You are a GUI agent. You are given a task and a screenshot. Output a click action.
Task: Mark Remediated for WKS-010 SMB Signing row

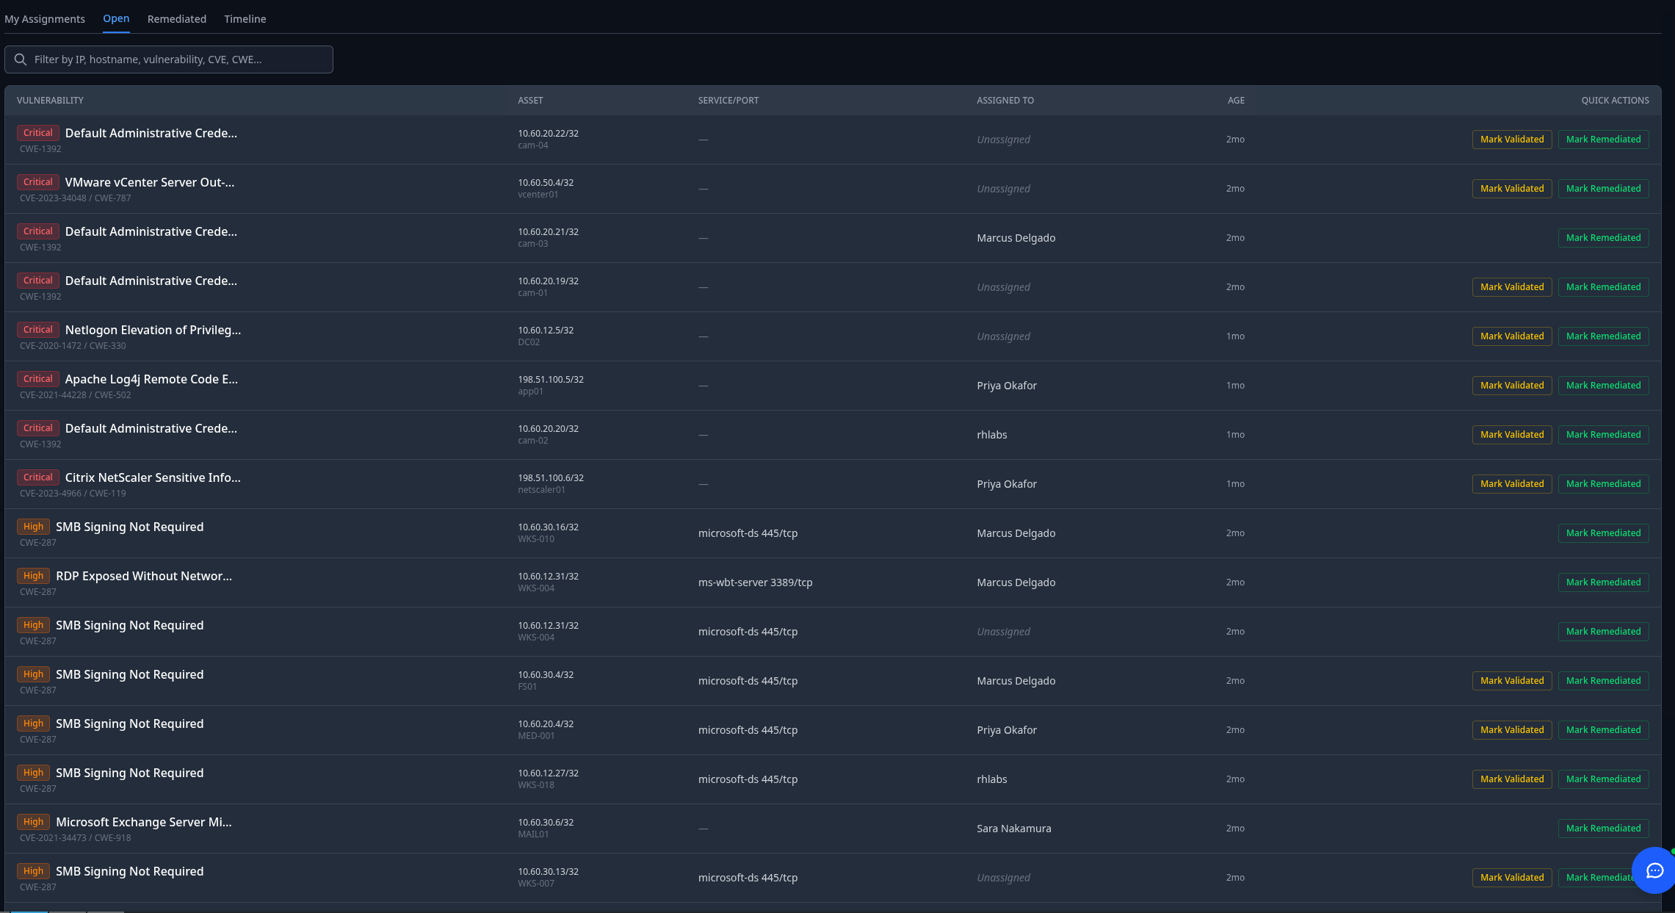(1603, 533)
